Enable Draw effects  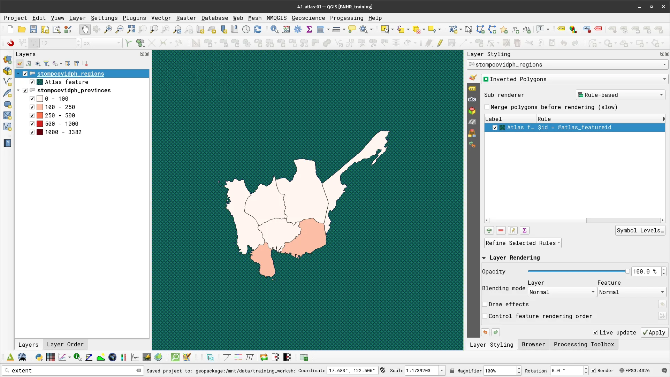(485, 304)
